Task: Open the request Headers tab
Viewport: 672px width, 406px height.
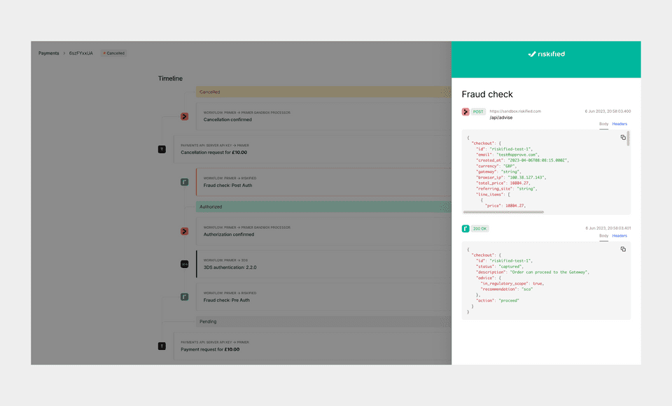Action: (619, 124)
